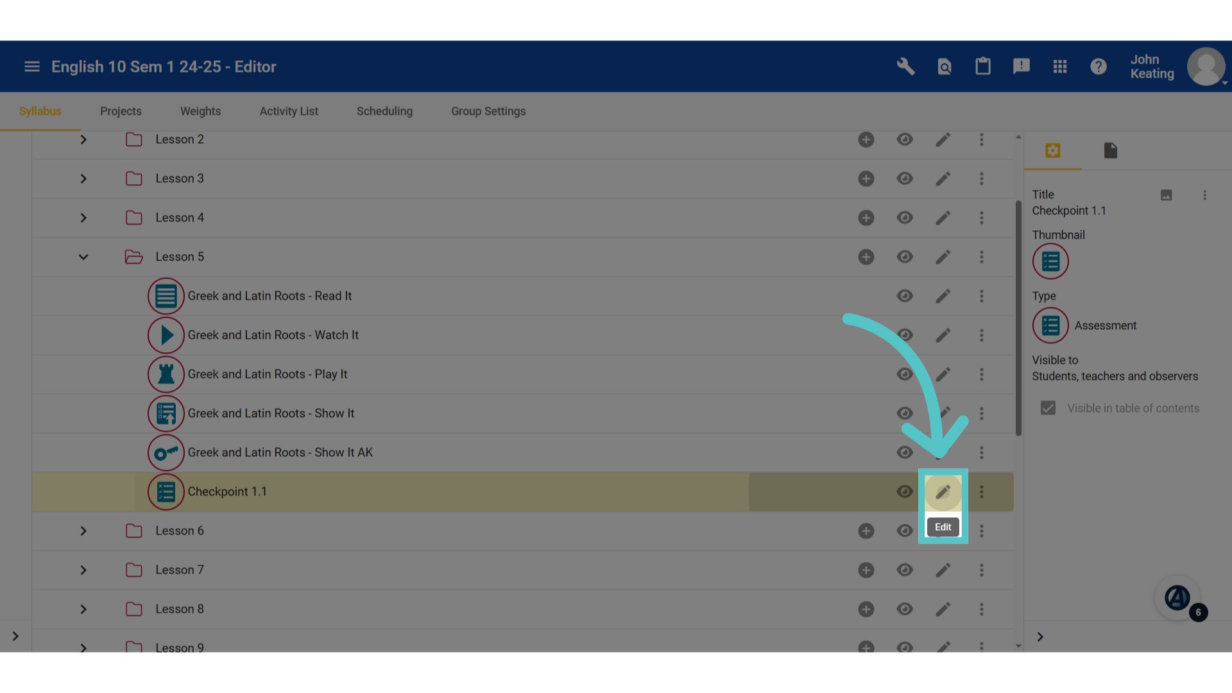Open the feedback alert message icon
1232x693 pixels.
1022,67
